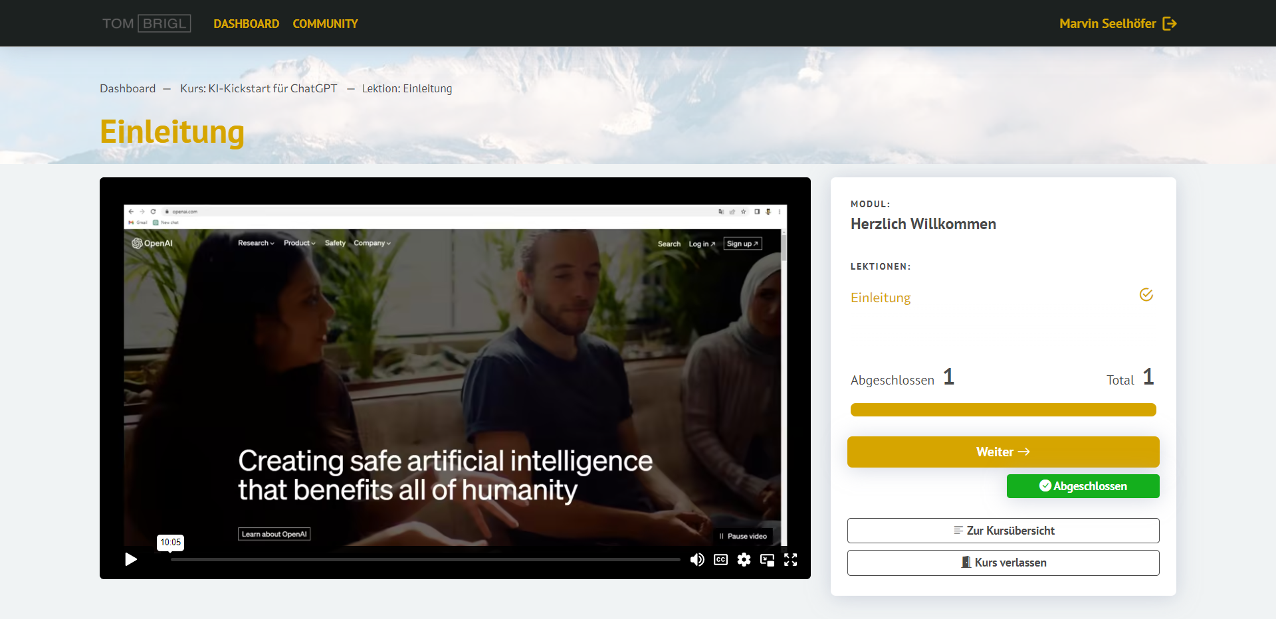Click the Weiter button
The width and height of the screenshot is (1276, 619).
click(1004, 452)
